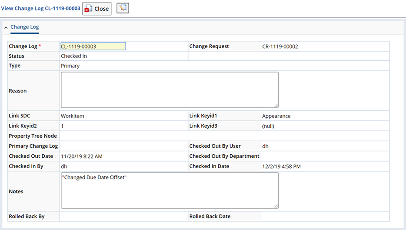
Task: Click the red asterisk beside Change Log label
Action: 40,45
